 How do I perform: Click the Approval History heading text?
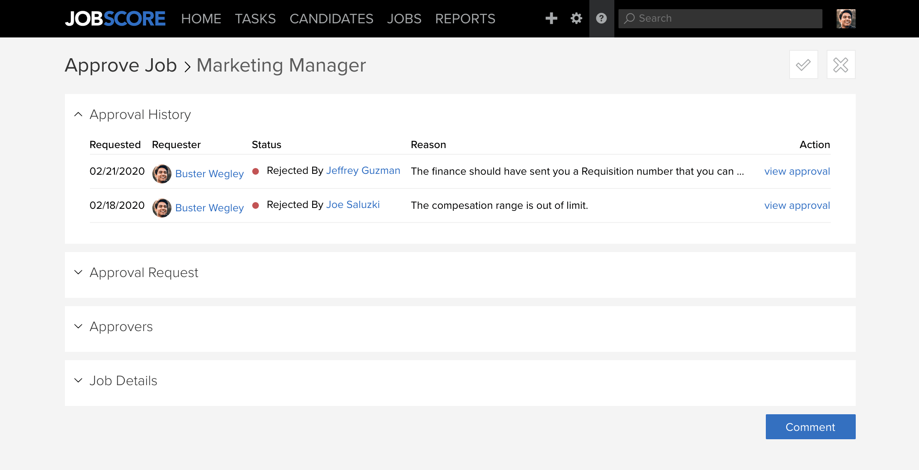(140, 114)
